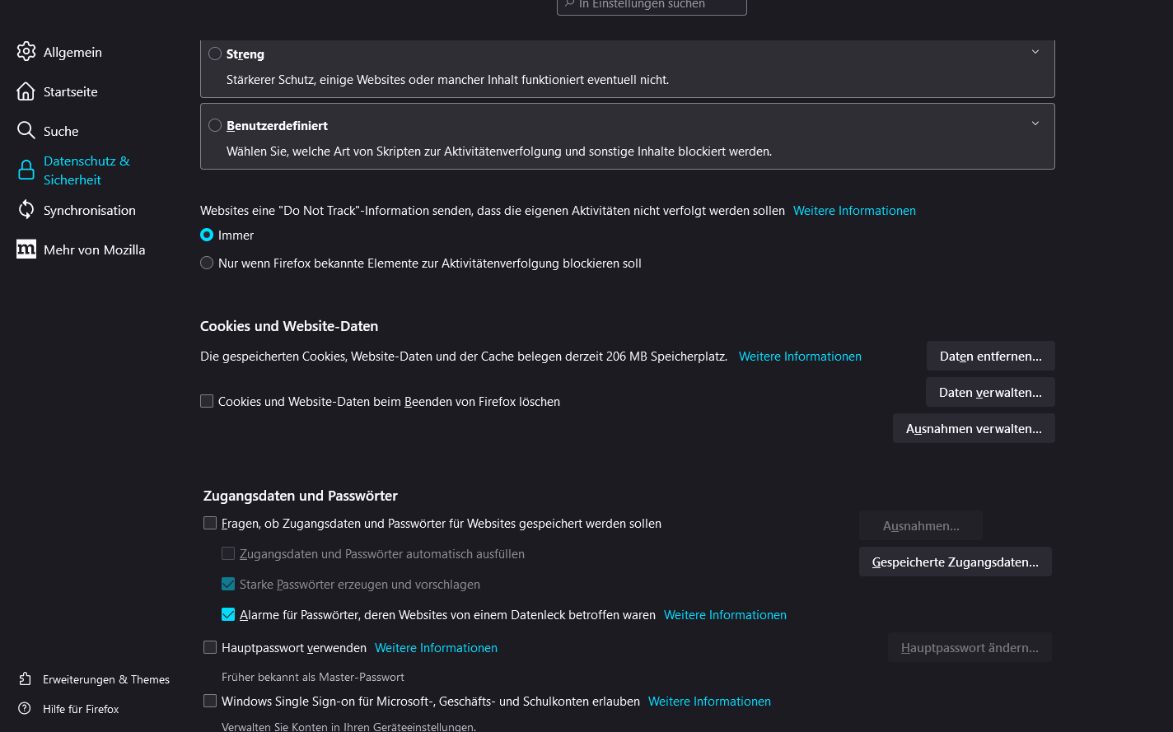1173x732 pixels.
Task: Click the Synchronisation arrows icon
Action: point(26,210)
